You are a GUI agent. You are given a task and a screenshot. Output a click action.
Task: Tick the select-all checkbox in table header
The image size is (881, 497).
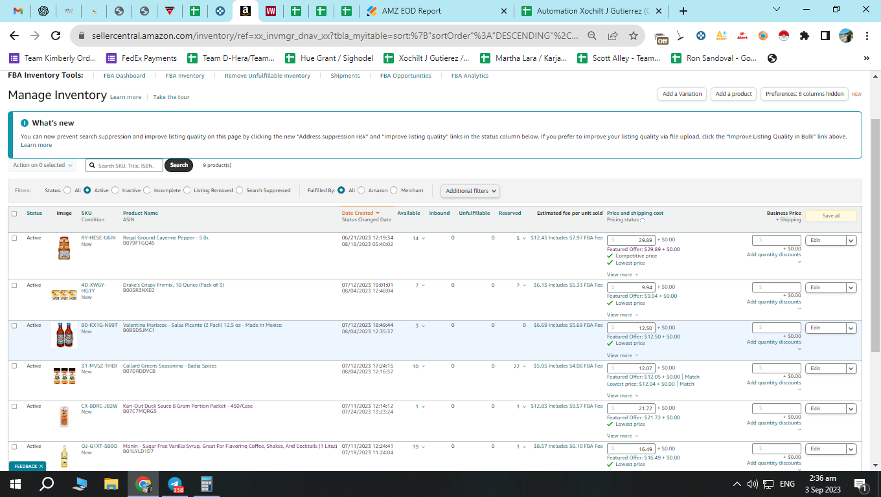[14, 214]
